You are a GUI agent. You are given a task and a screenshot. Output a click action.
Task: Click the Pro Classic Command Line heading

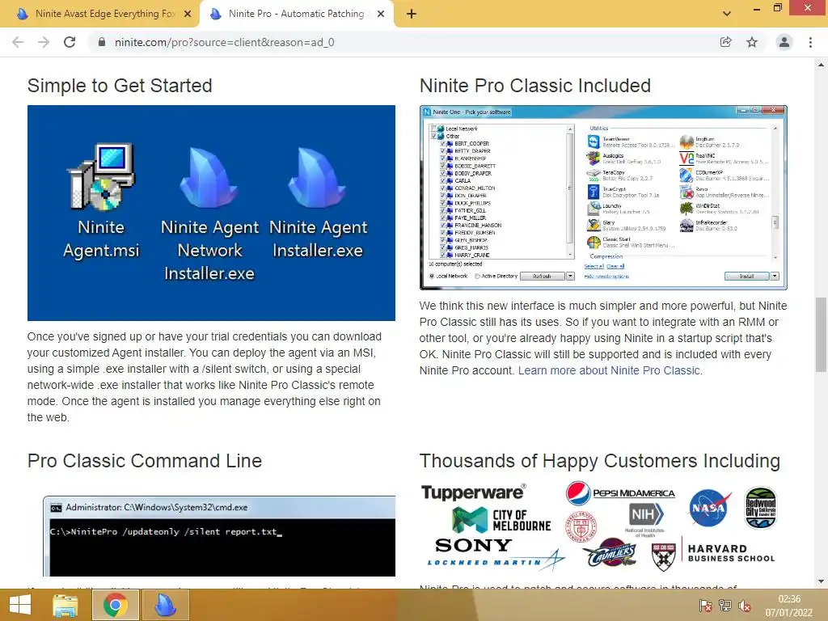145,461
